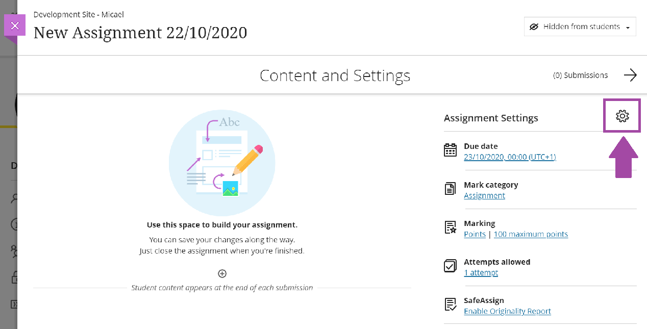
Task: Edit the 100 maximum points link
Action: 531,235
